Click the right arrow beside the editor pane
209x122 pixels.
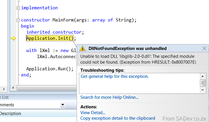coord(4,89)
